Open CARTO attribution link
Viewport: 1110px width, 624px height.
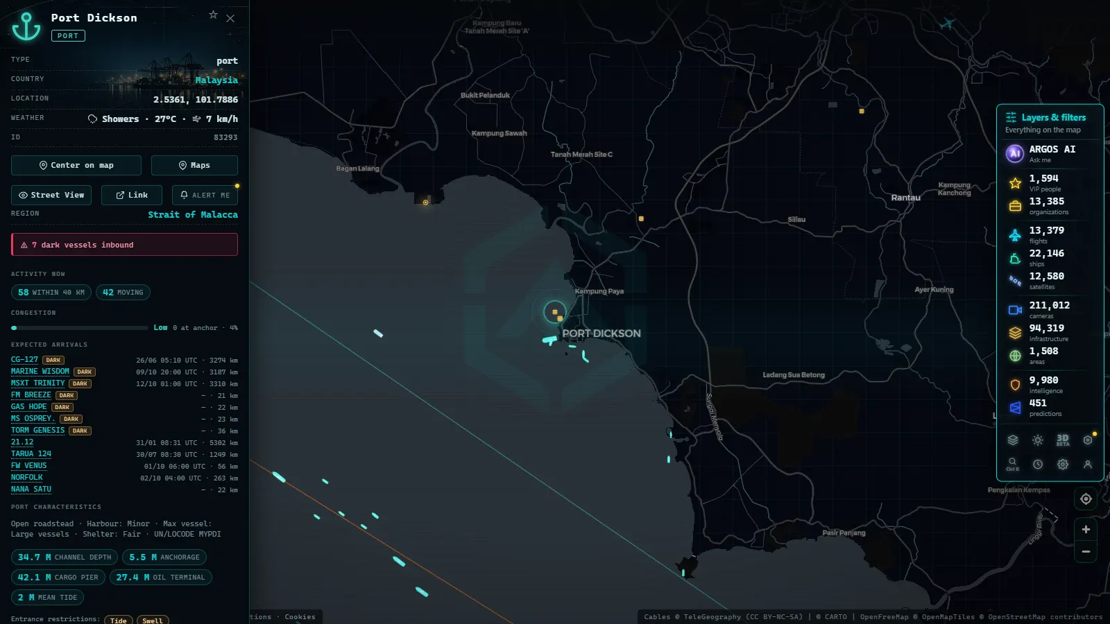(835, 617)
